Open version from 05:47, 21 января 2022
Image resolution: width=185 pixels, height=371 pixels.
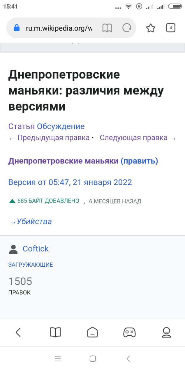pos(70,182)
